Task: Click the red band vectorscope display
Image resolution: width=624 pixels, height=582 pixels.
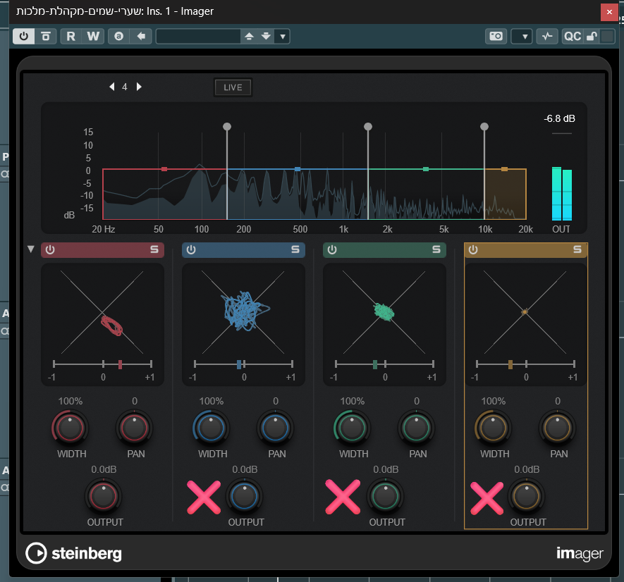Action: (102, 312)
